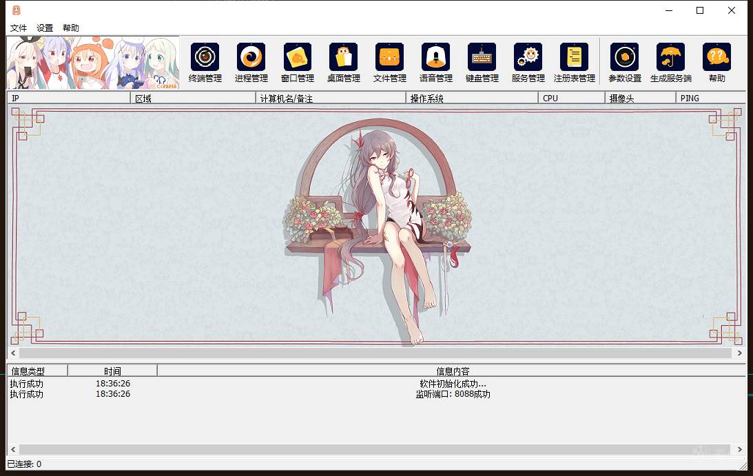This screenshot has height=476, width=753.
Task: Sort list by the IP column header
Action: click(68, 99)
